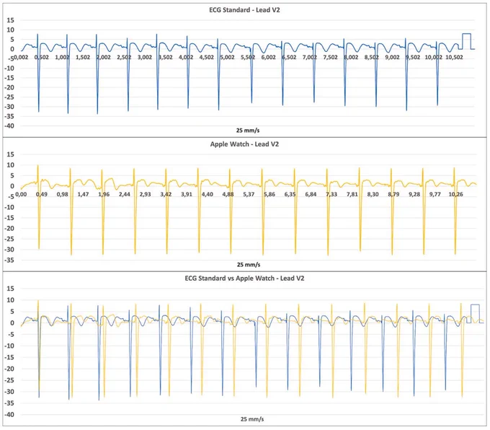This screenshot has height=430, width=490.
Task: Click the '-40' y-axis label in the comparison chart
Action: [9, 415]
